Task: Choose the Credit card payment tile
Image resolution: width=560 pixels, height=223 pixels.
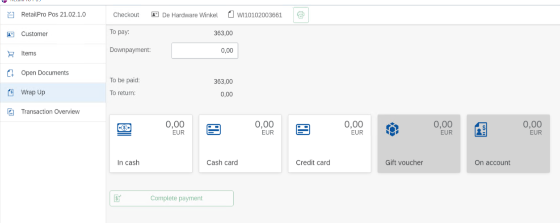Action: (x=329, y=144)
